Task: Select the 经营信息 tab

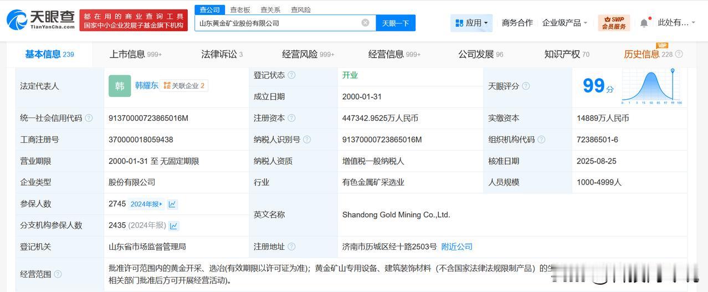Action: tap(394, 54)
